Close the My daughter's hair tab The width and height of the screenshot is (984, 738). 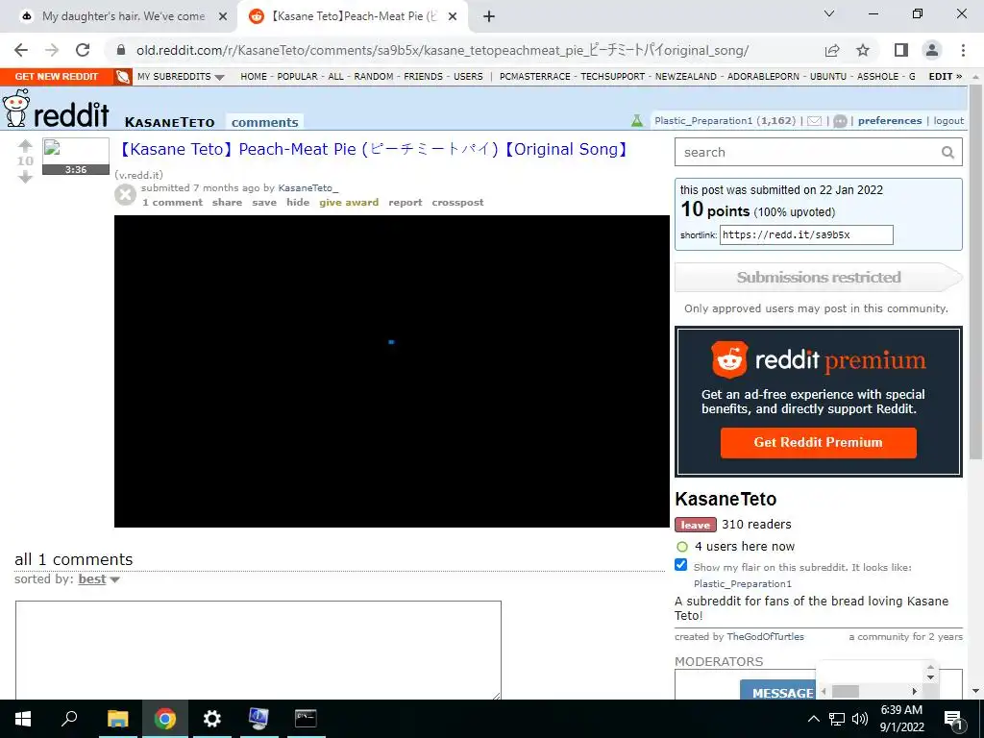point(223,17)
